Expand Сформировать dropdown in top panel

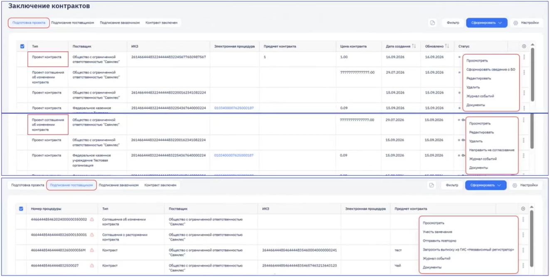click(x=486, y=23)
